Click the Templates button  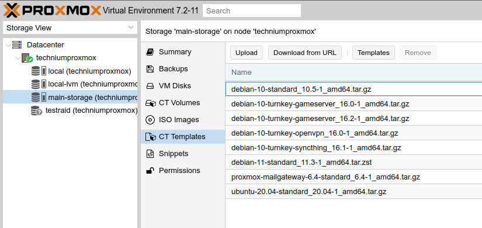(373, 53)
